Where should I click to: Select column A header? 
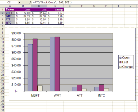pyautogui.click(x=10, y=6)
